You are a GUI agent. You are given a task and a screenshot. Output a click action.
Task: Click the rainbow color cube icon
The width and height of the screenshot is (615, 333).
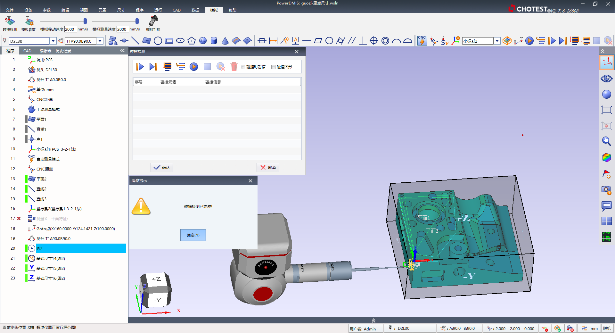606,157
